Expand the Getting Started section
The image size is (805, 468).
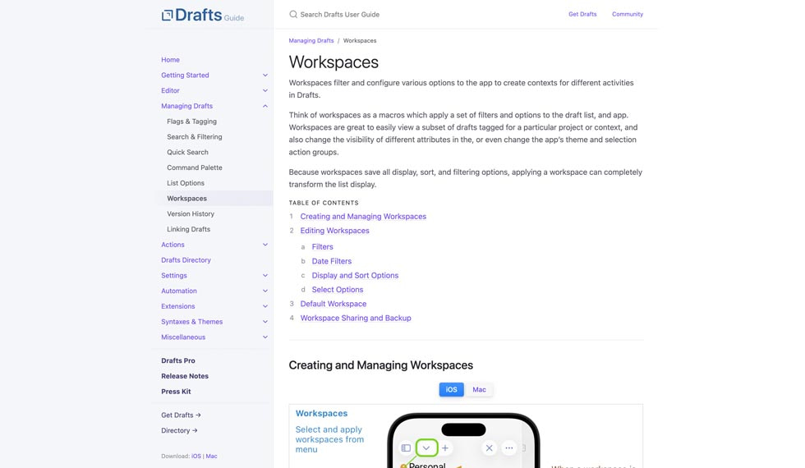[x=264, y=75]
